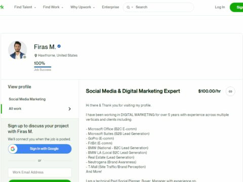Expand the Find Talent dropdown
243x182 pixels.
click(x=25, y=7)
